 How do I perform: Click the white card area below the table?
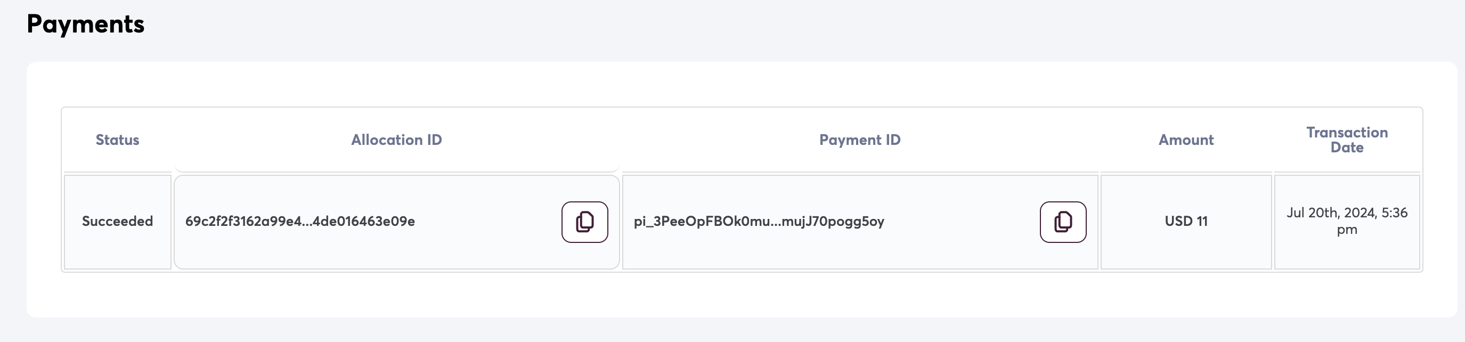click(x=739, y=295)
